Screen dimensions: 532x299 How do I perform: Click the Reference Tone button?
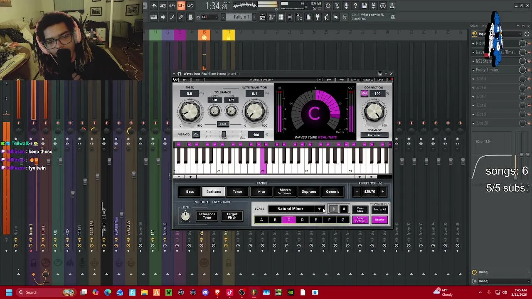(207, 216)
